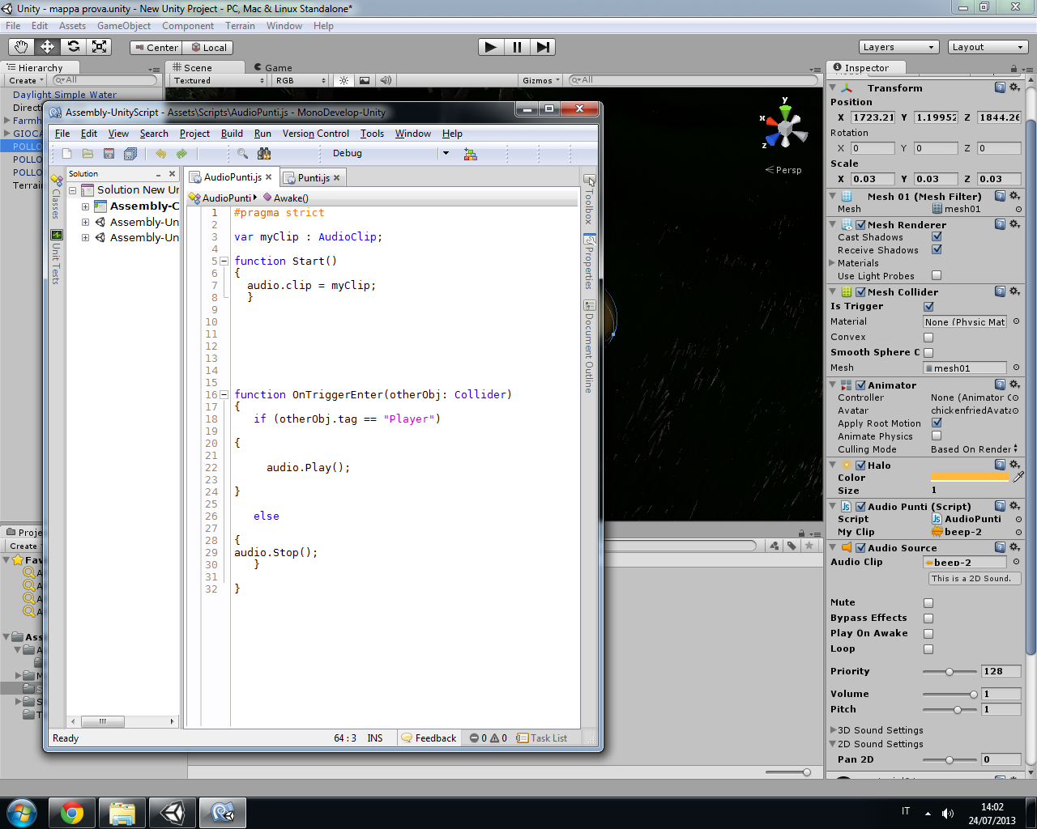
Task: Open Mesh Collider help book icon
Action: (1000, 291)
